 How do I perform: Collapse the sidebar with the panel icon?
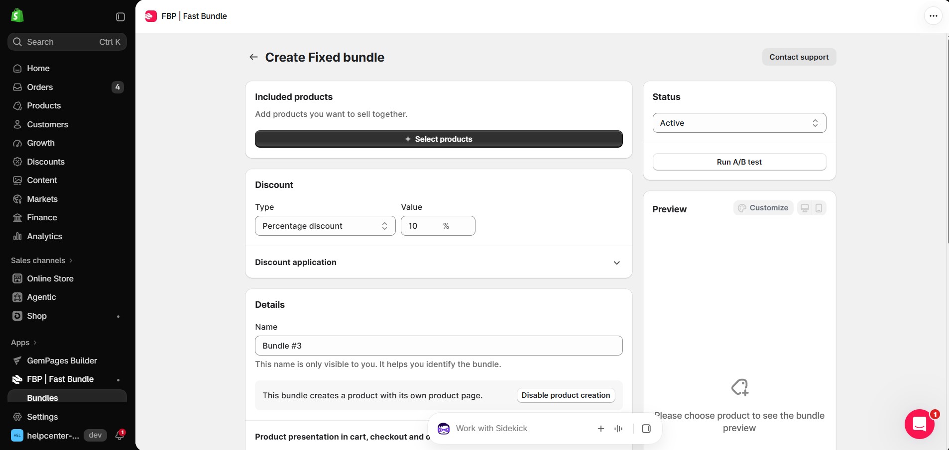pos(120,17)
